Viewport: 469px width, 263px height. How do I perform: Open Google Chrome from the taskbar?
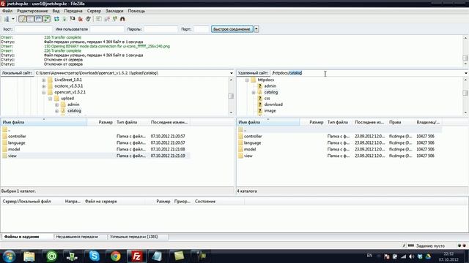116,256
